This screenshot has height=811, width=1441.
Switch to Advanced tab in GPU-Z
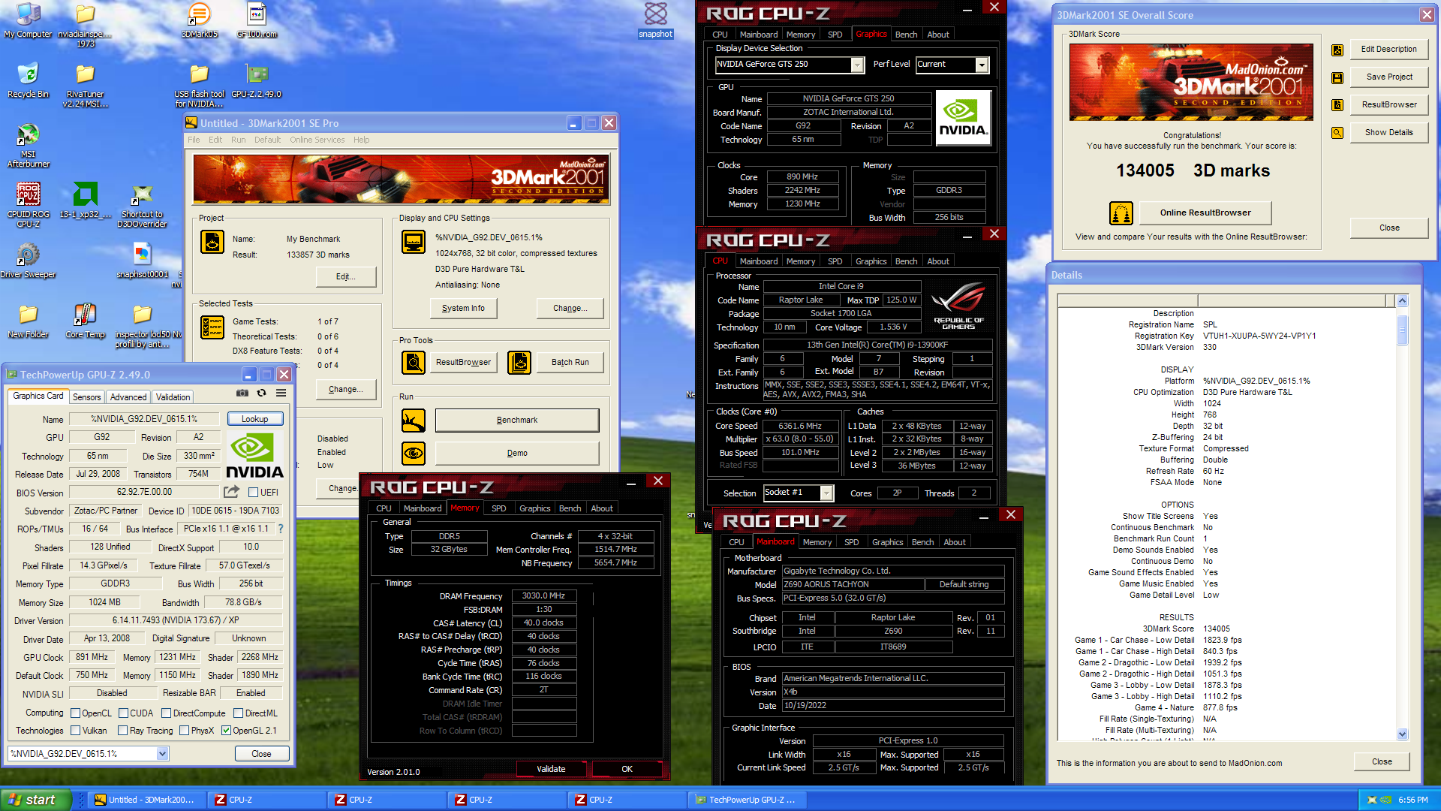click(x=128, y=397)
